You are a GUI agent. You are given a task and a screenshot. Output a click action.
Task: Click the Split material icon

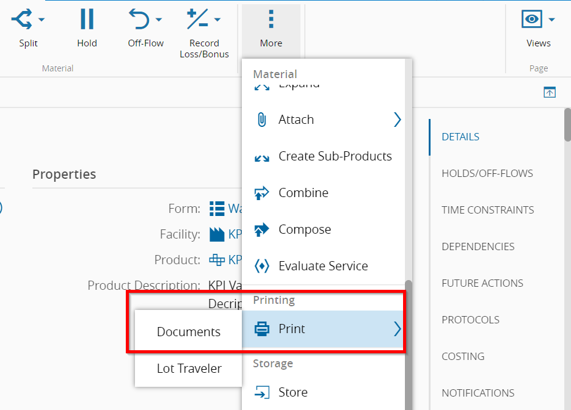pos(22,20)
